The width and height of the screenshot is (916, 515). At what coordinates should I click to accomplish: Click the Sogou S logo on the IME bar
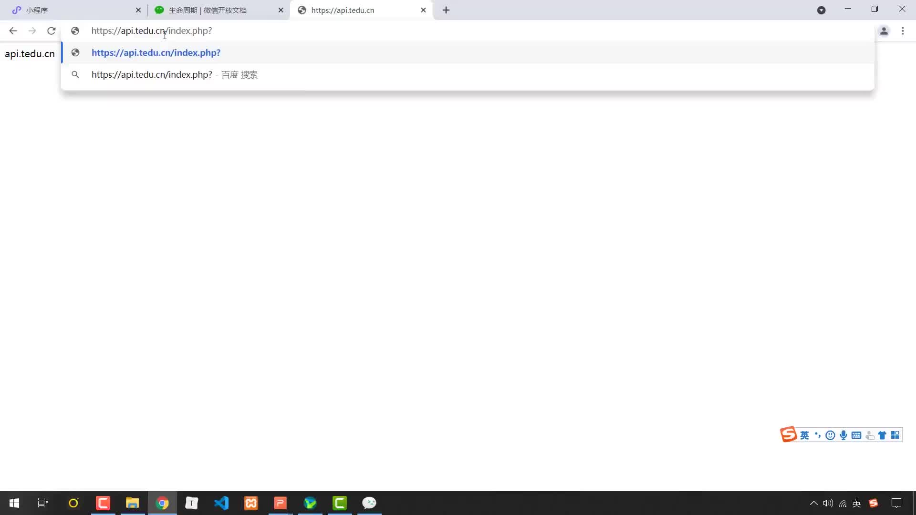(788, 434)
